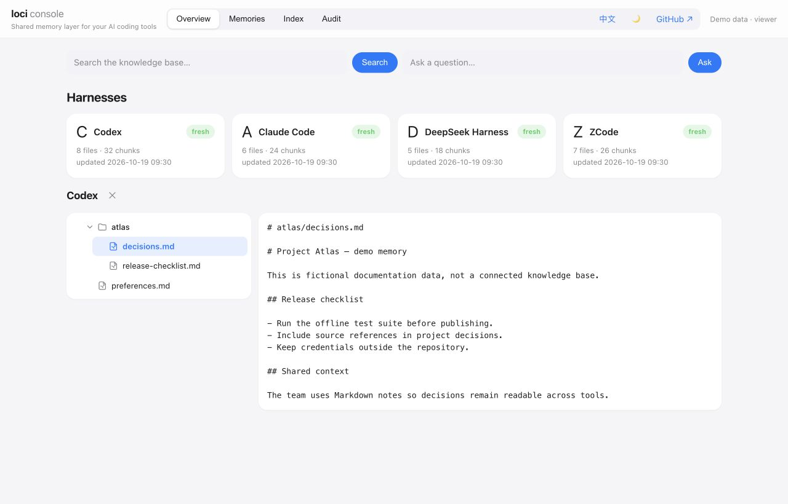Switch to the Overview tab
Image resolution: width=788 pixels, height=504 pixels.
coord(193,19)
